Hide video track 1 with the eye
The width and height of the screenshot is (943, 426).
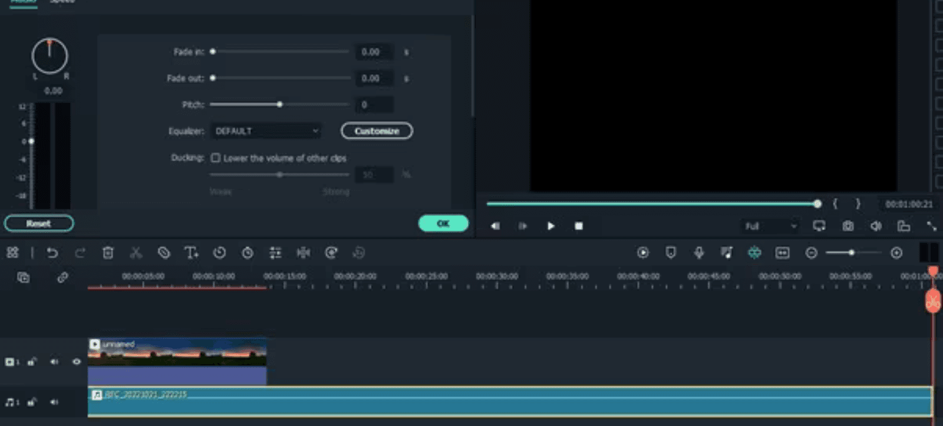tap(77, 362)
